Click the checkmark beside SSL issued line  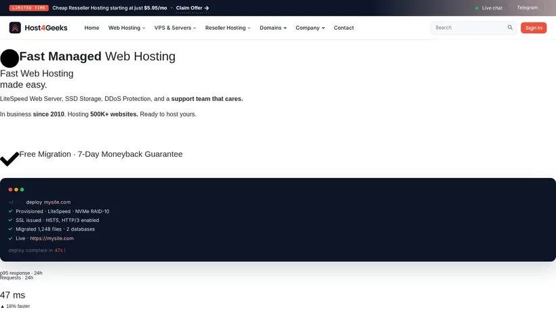point(10,220)
